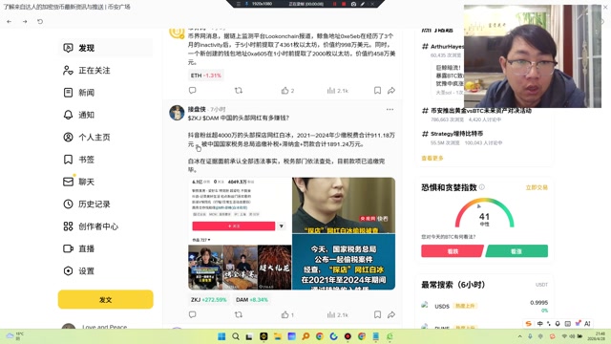The width and height of the screenshot is (611, 344).
Task: Expand system tray hidden icons chevron
Action: click(519, 336)
